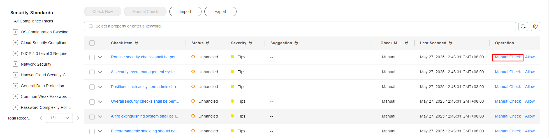Sort by the Last Scanned column icon
Screen dimensions: 549x138
coord(450,43)
